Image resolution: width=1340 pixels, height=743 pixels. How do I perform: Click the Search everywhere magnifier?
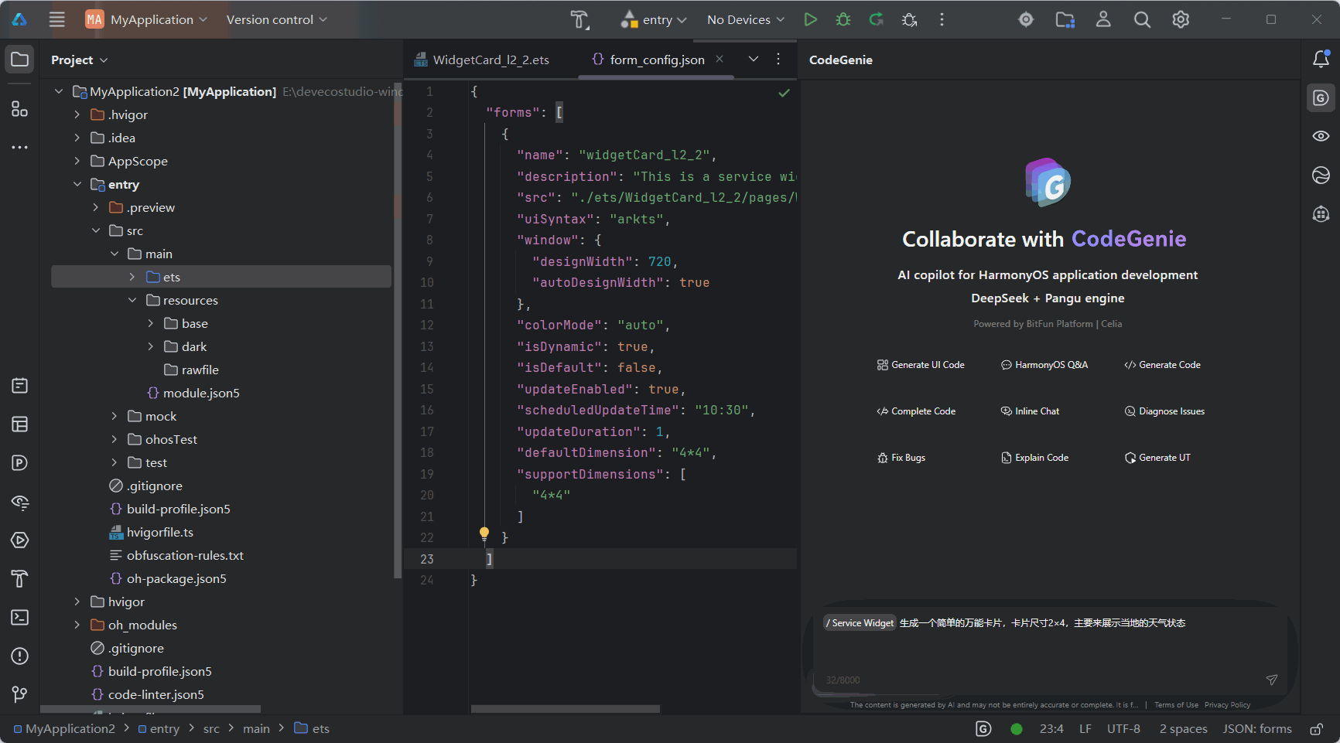(x=1142, y=19)
